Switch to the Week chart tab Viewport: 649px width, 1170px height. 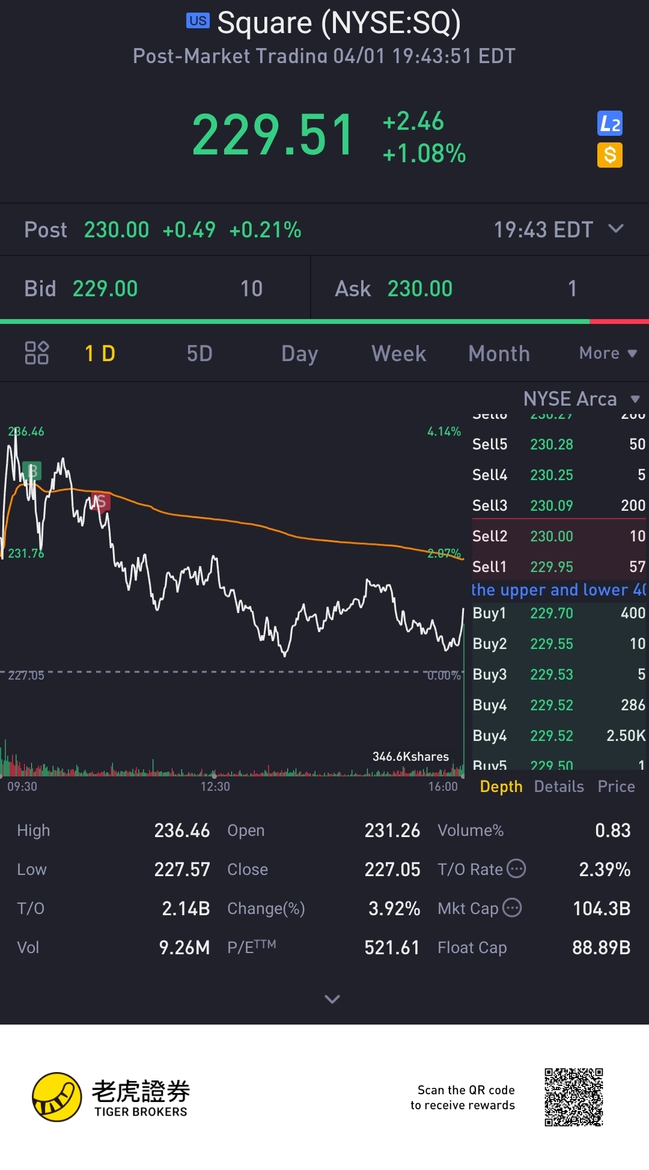(x=399, y=353)
